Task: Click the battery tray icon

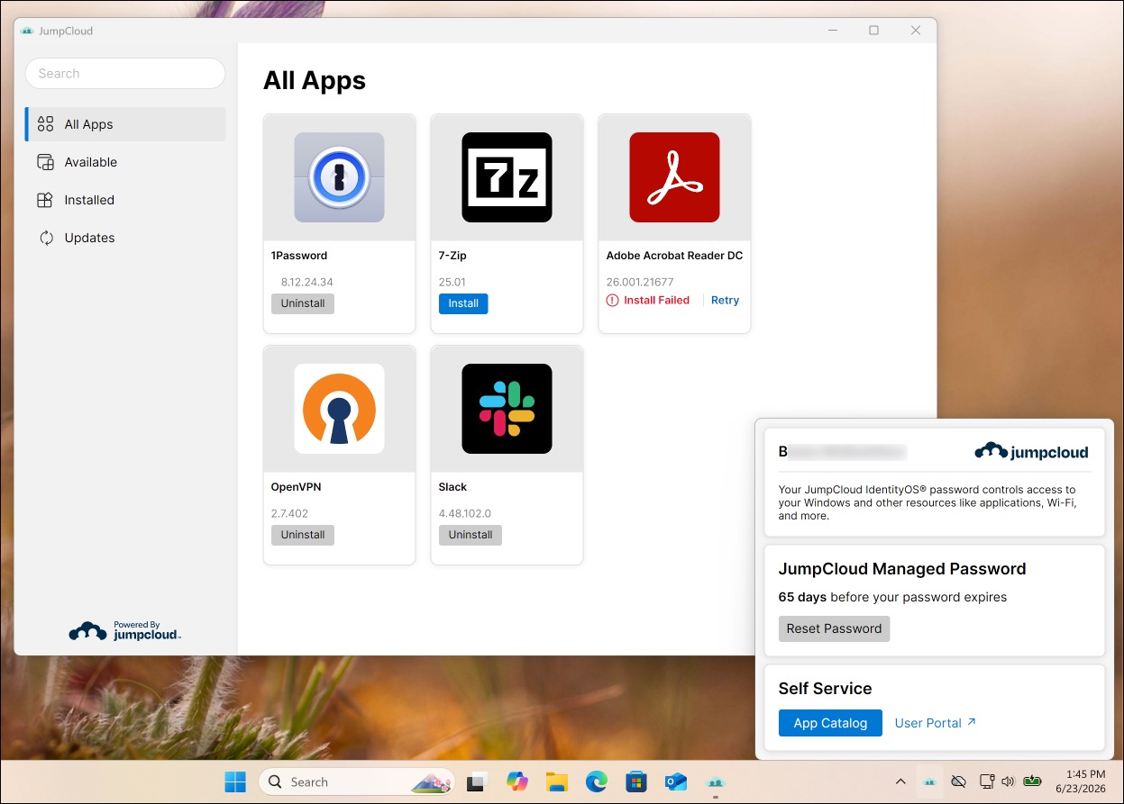Action: coord(1032,781)
